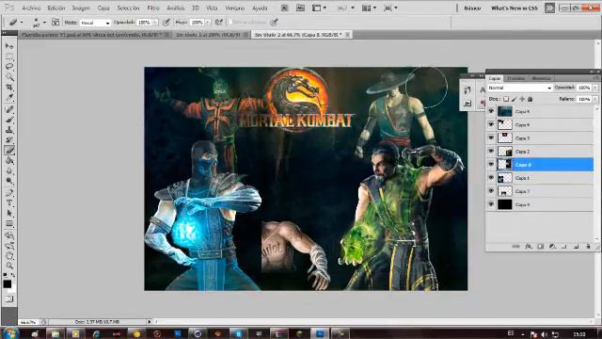Delete layer trash icon

tap(588, 247)
